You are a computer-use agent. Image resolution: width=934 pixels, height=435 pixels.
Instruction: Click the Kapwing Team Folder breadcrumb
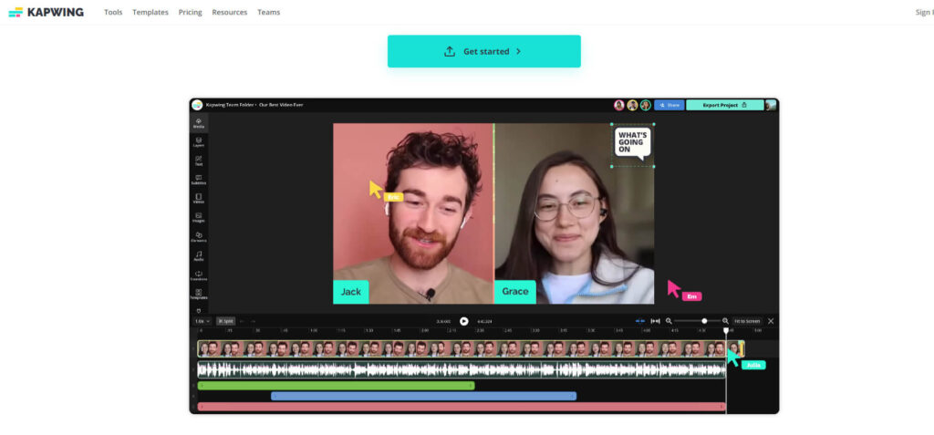click(x=231, y=105)
